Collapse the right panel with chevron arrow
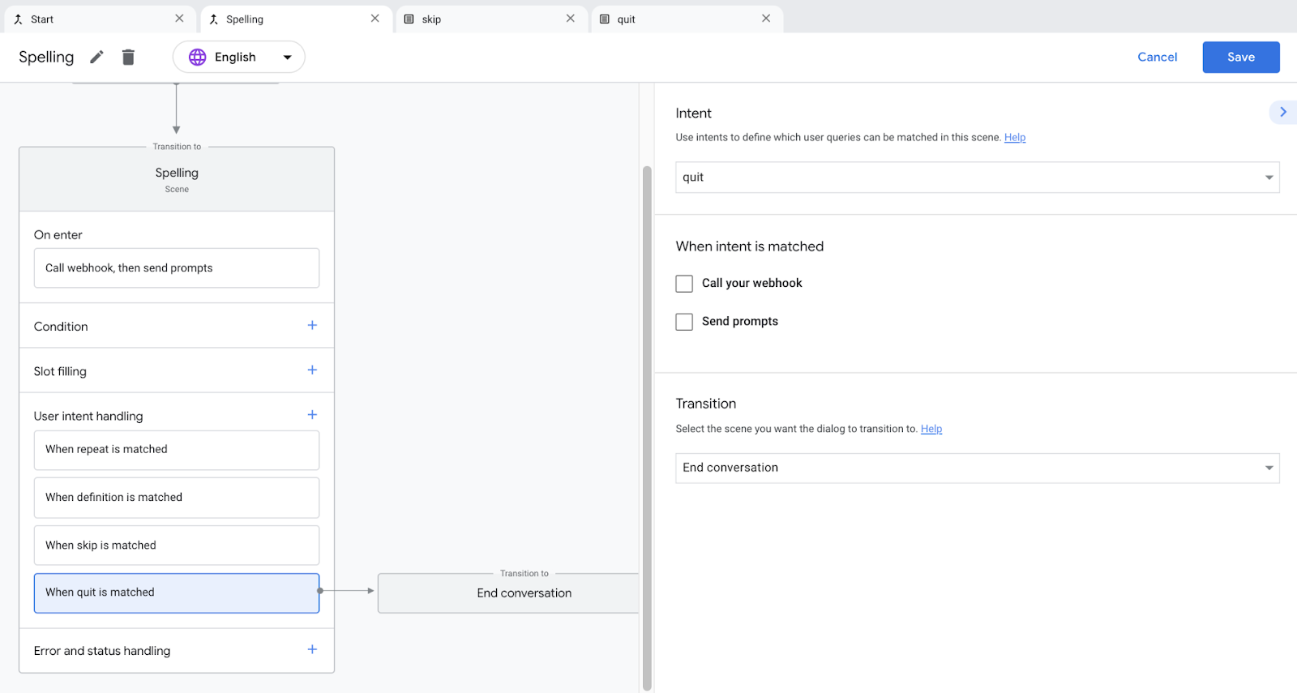Screen dimensions: 1297x693 point(1282,113)
